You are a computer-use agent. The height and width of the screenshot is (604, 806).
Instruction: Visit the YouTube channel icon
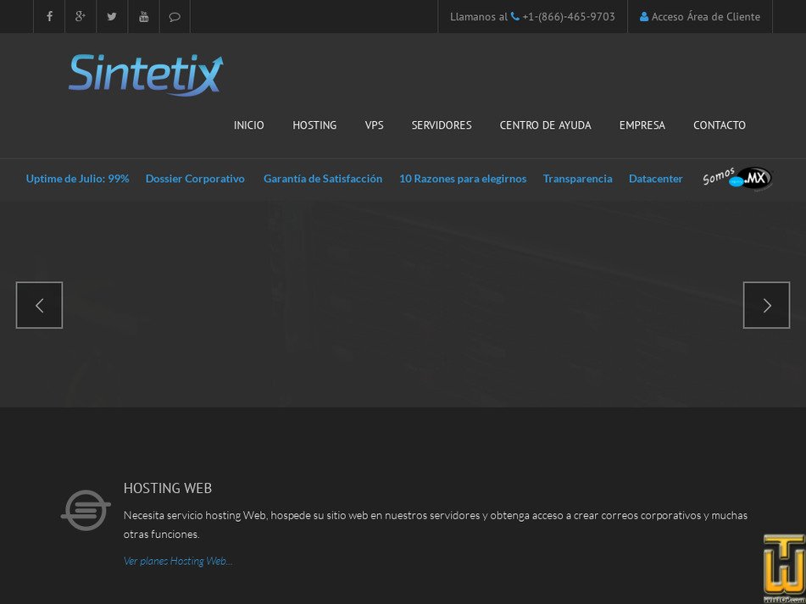143,16
